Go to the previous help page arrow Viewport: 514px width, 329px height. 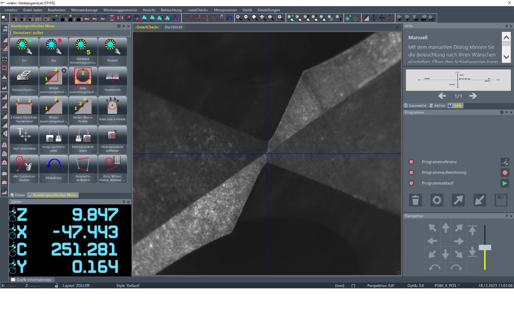point(442,96)
